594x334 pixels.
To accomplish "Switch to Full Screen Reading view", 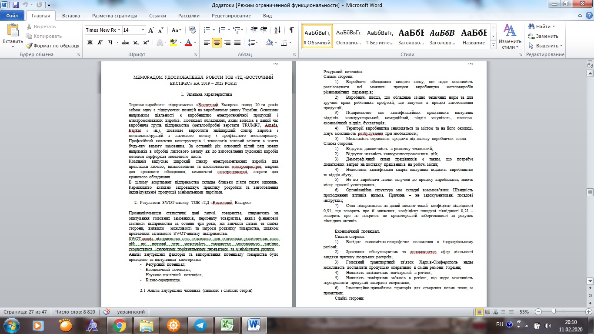I will click(488, 312).
